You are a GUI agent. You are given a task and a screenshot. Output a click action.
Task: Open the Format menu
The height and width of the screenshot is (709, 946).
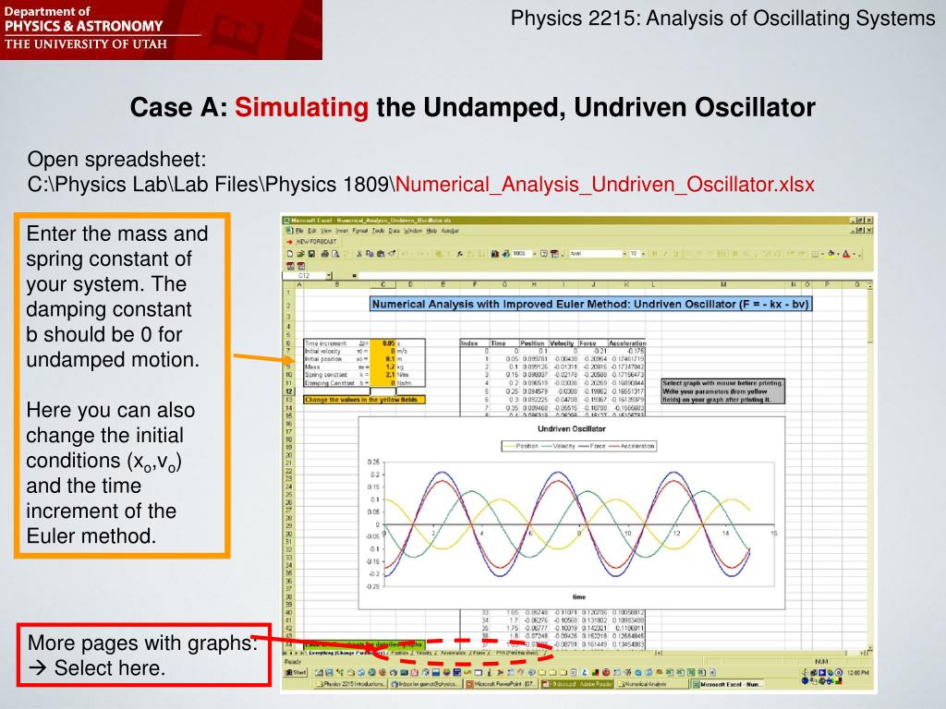(360, 231)
